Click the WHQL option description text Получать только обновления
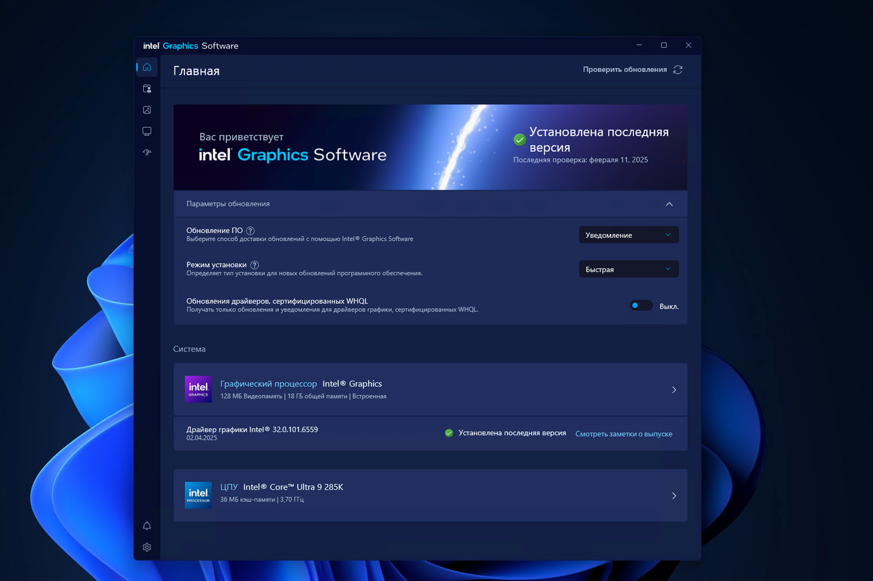 [x=332, y=310]
